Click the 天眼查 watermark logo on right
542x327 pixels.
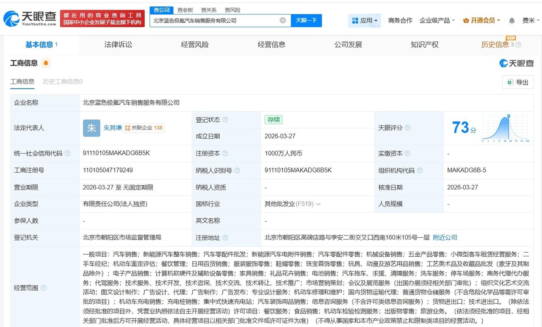coord(516,63)
